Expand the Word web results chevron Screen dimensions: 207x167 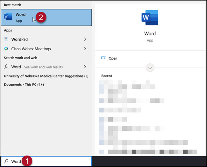[85, 67]
